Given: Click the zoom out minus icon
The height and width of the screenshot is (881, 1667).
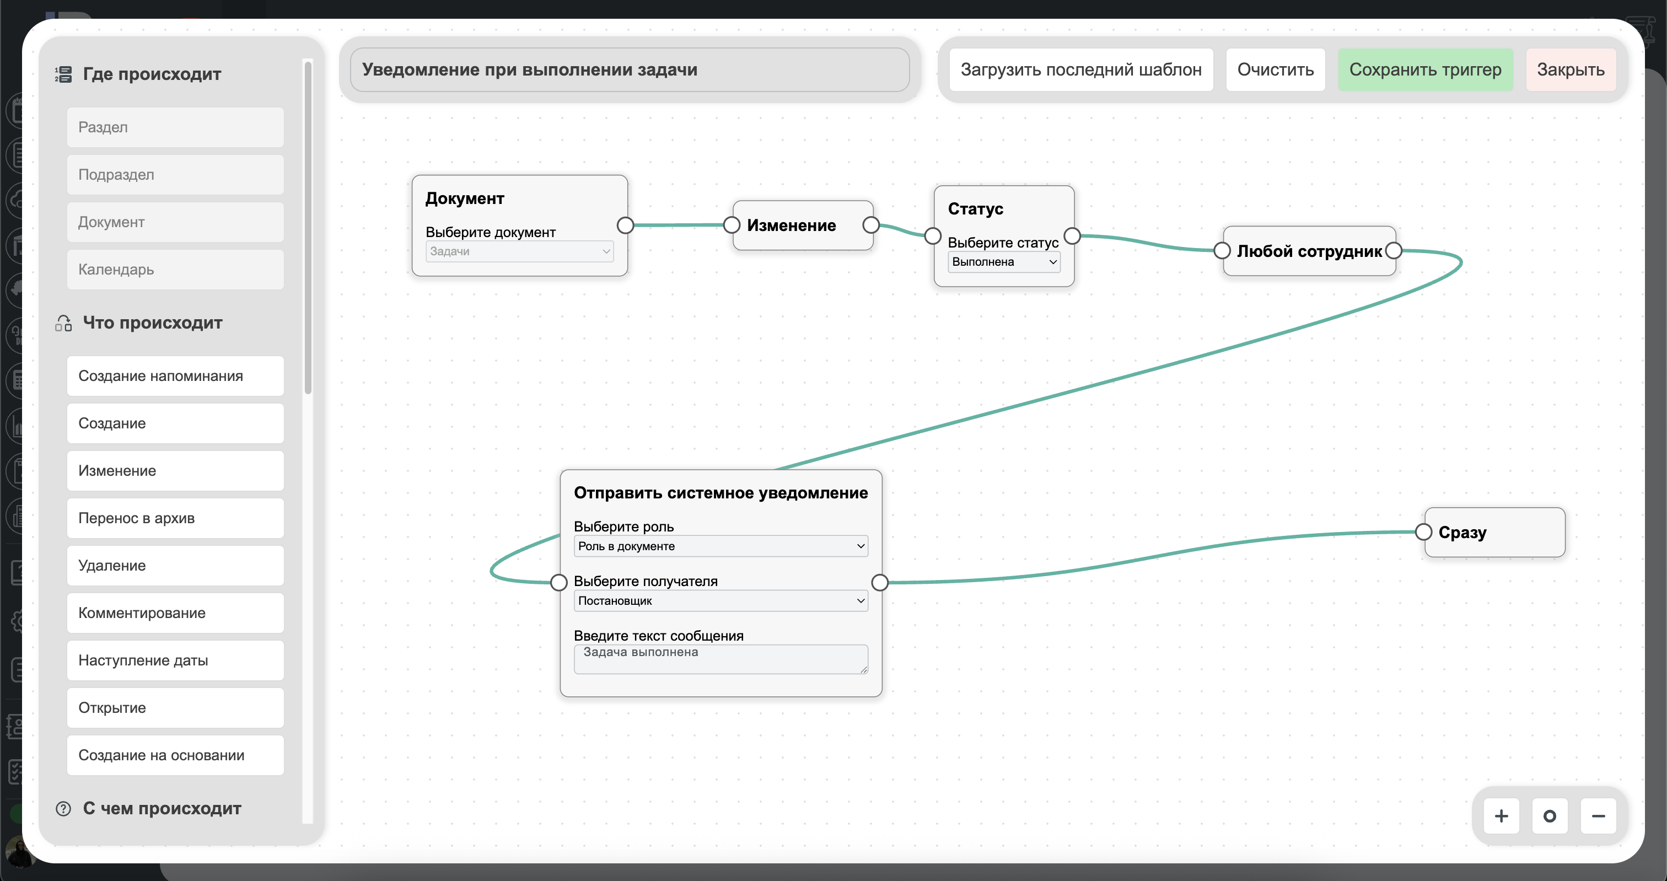Looking at the screenshot, I should [1598, 815].
